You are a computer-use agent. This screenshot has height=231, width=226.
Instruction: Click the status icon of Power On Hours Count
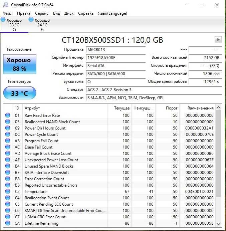click(x=8, y=128)
